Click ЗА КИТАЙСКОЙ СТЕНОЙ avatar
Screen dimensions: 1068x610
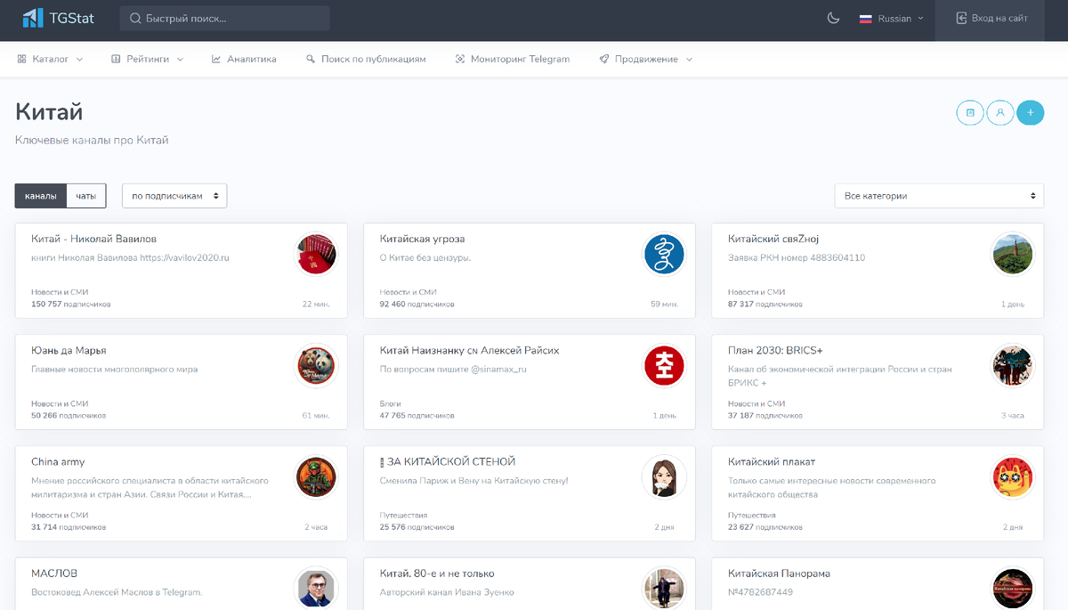coord(664,477)
